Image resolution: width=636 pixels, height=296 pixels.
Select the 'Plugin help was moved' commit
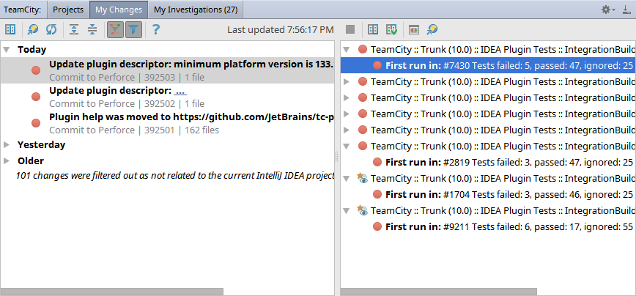click(x=167, y=123)
